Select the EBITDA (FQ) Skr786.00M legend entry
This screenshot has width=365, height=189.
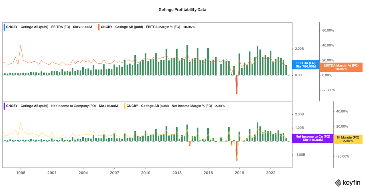tap(50, 27)
